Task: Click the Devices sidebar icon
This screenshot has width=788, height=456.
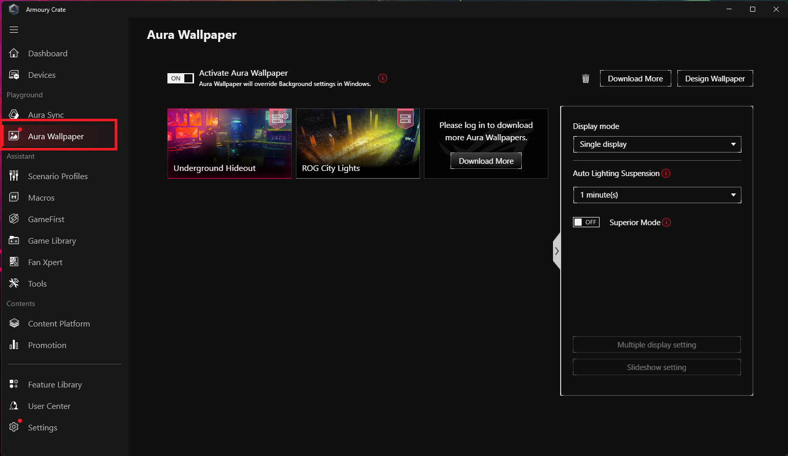Action: [14, 75]
